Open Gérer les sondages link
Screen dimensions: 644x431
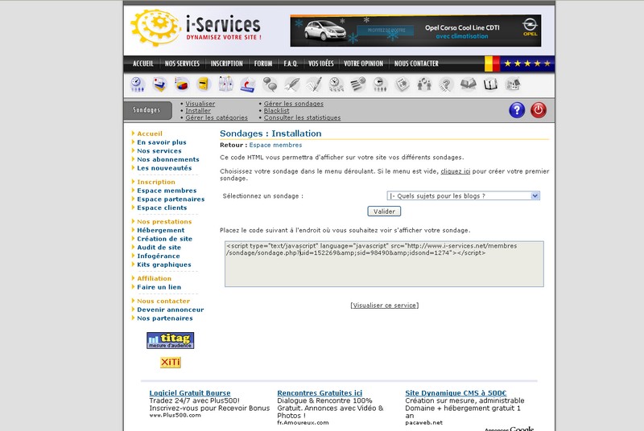point(294,104)
